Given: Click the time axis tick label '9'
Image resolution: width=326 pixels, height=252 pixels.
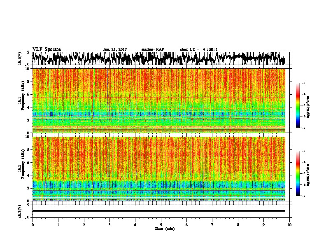Looking at the screenshot, I should [x=263, y=225].
